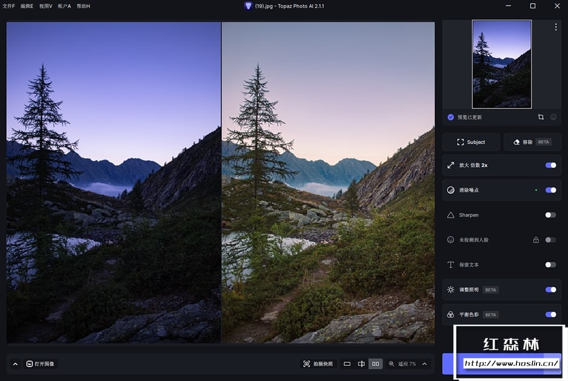This screenshot has height=381, width=568.
Task: Enable the Sharpen toggle
Action: 550,215
